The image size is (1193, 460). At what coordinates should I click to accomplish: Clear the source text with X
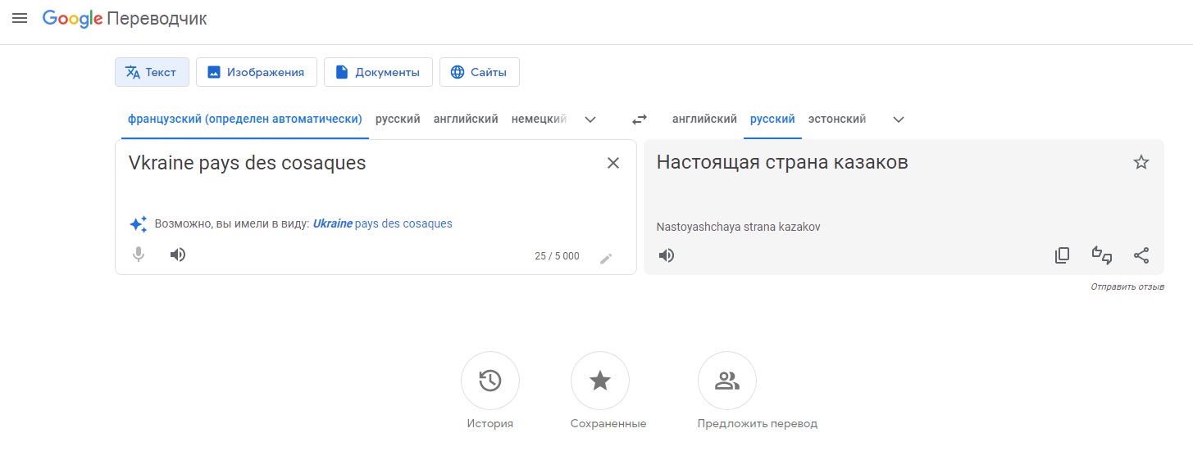(613, 163)
